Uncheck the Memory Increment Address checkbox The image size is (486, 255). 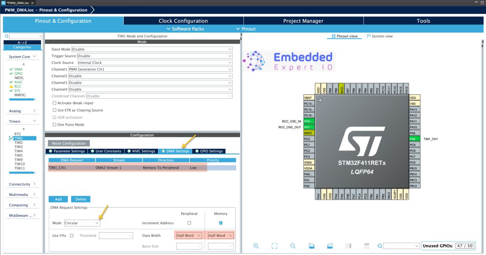point(220,223)
